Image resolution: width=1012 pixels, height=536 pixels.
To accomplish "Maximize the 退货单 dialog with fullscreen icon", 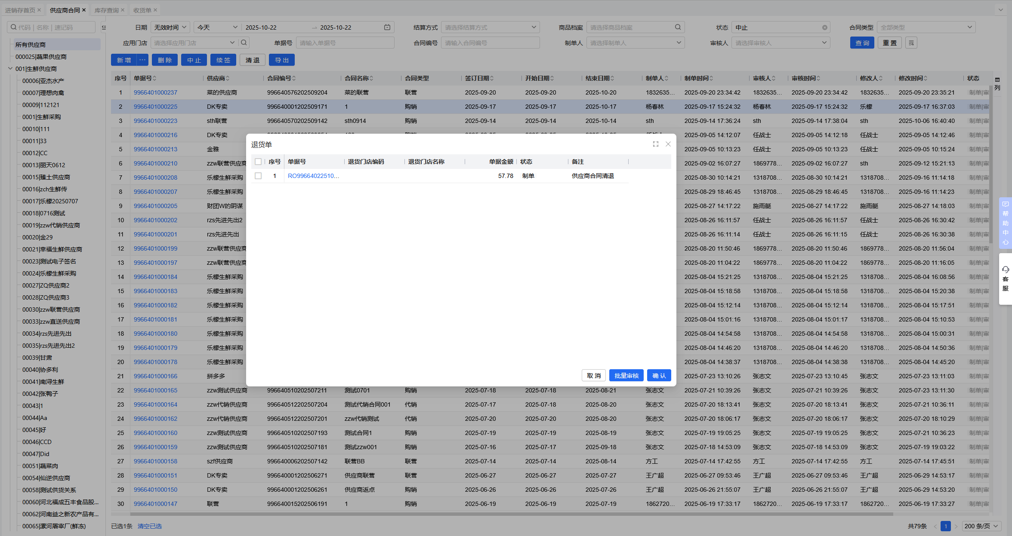I will (x=655, y=144).
